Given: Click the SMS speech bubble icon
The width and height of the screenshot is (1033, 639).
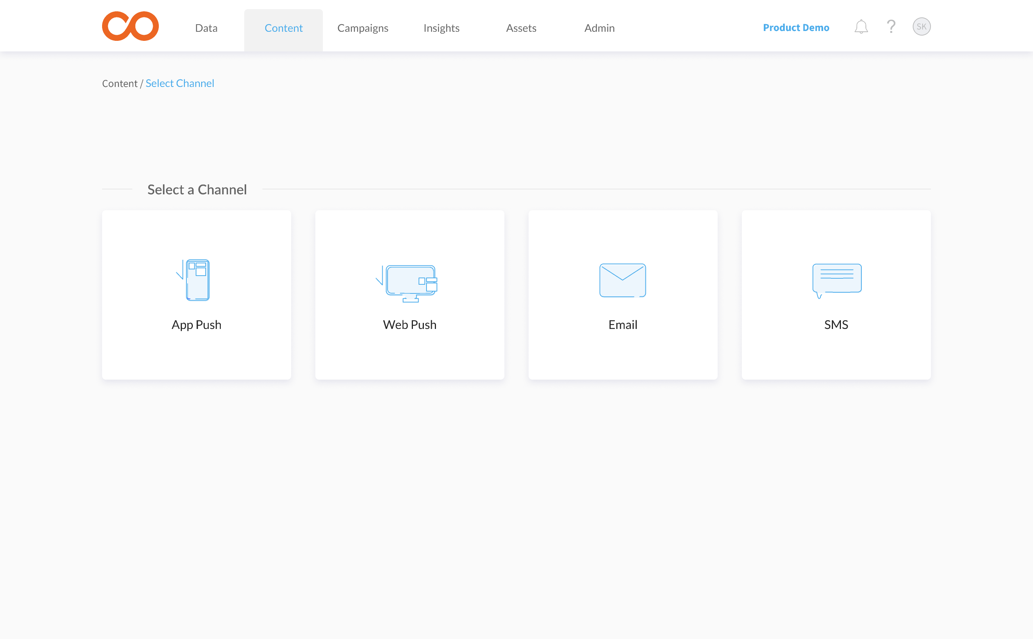Looking at the screenshot, I should (836, 281).
